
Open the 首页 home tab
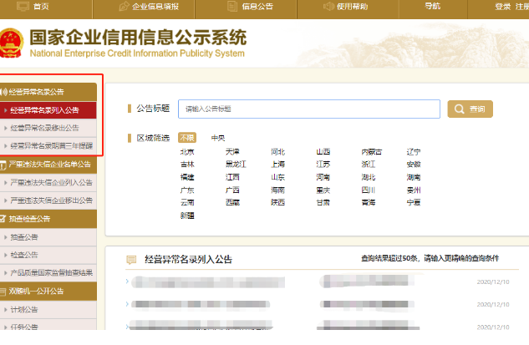41,7
